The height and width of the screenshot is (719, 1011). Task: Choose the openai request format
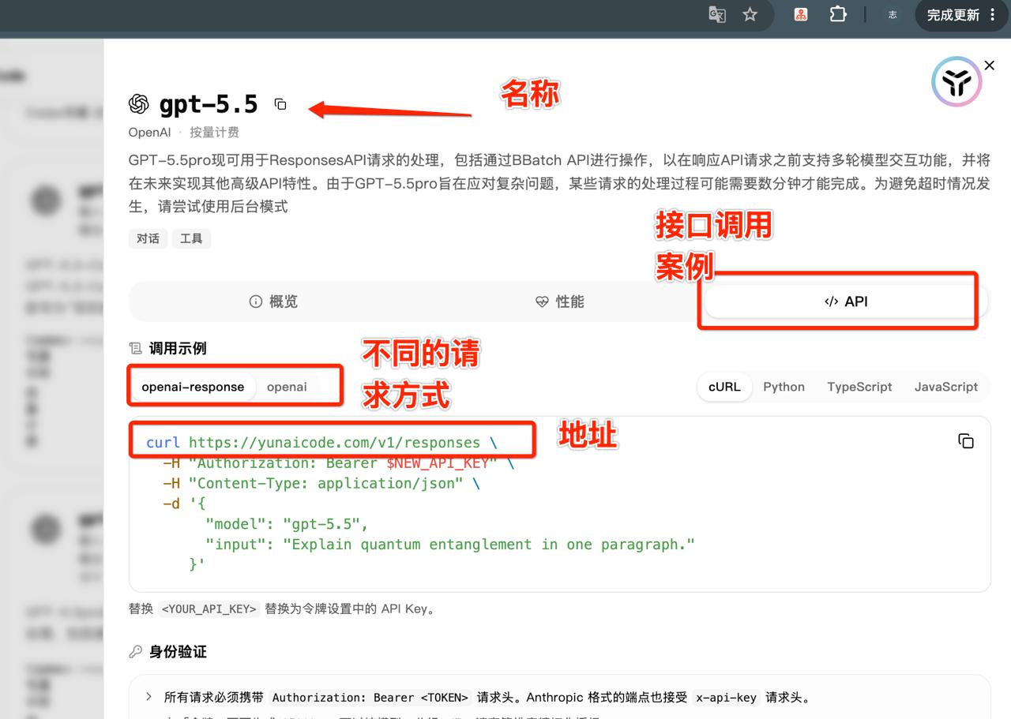click(287, 387)
